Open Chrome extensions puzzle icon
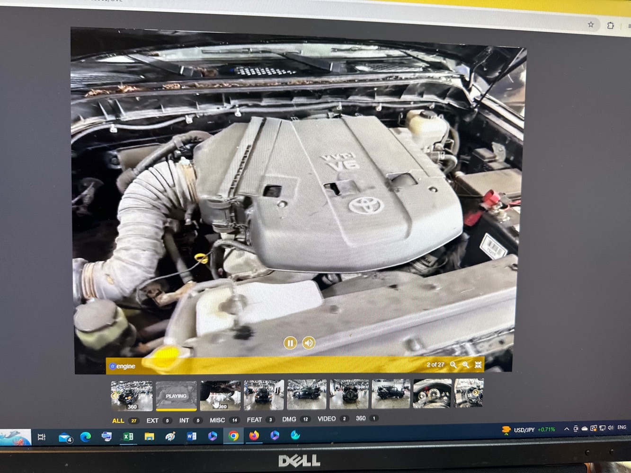This screenshot has height=473, width=631. point(611,26)
